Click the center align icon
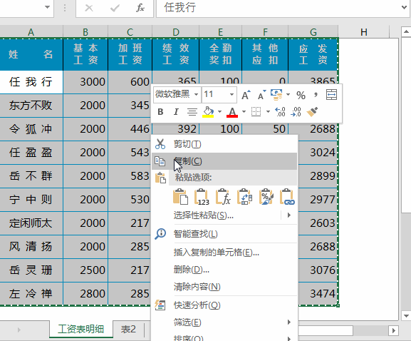Image resolution: width=411 pixels, height=341 pixels. (192, 112)
